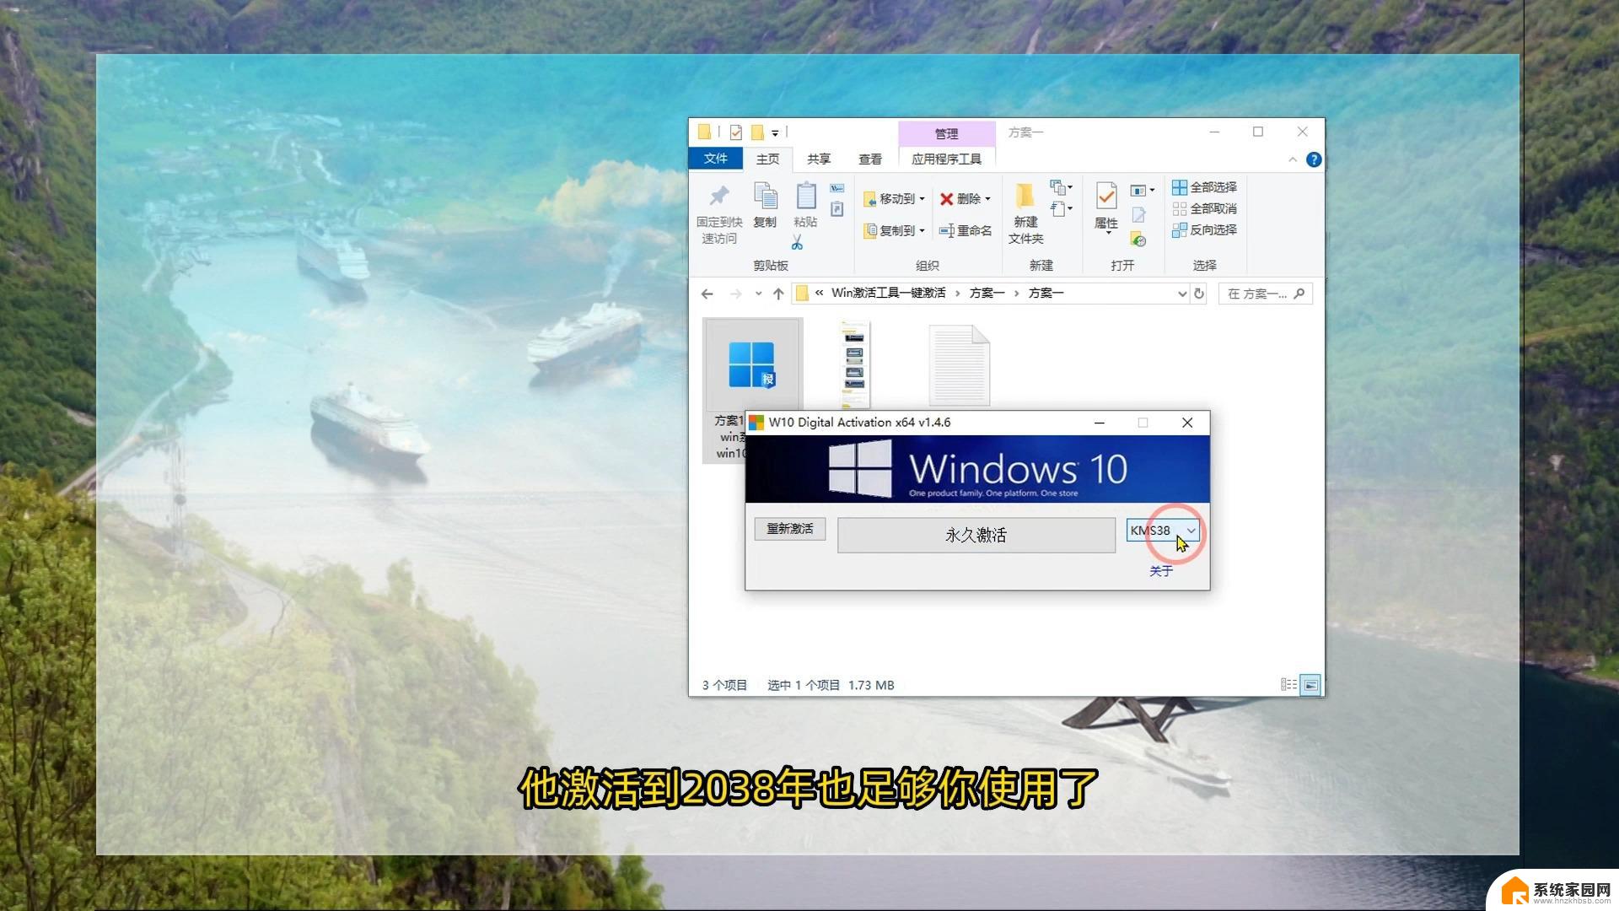1619x911 pixels.
Task: Close the W10 Digital Activation window
Action: (1187, 423)
